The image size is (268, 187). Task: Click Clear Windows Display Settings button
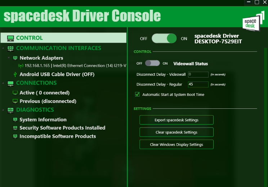(176, 144)
